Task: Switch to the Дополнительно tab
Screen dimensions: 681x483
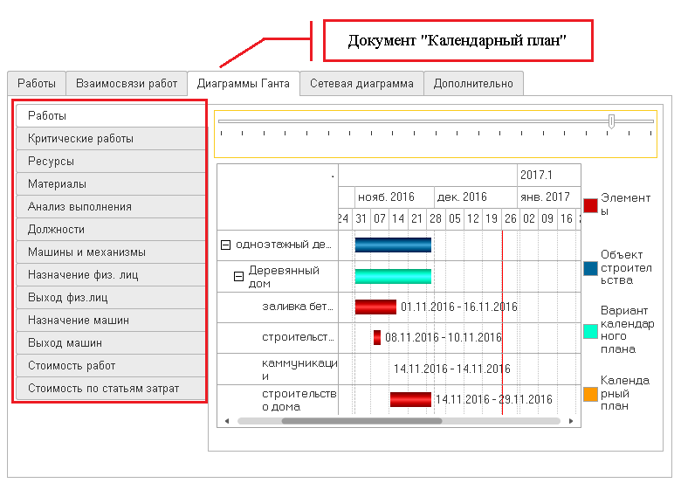Action: [473, 84]
